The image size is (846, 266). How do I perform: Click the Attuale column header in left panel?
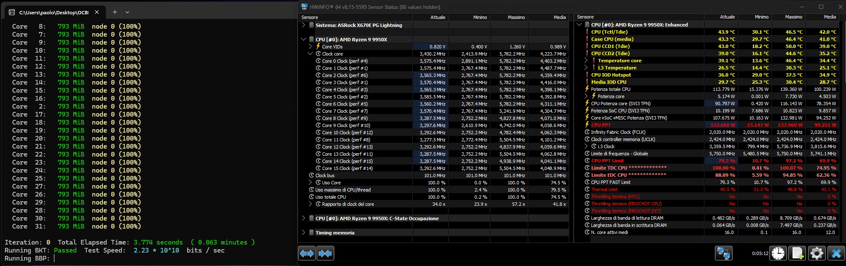pos(430,17)
